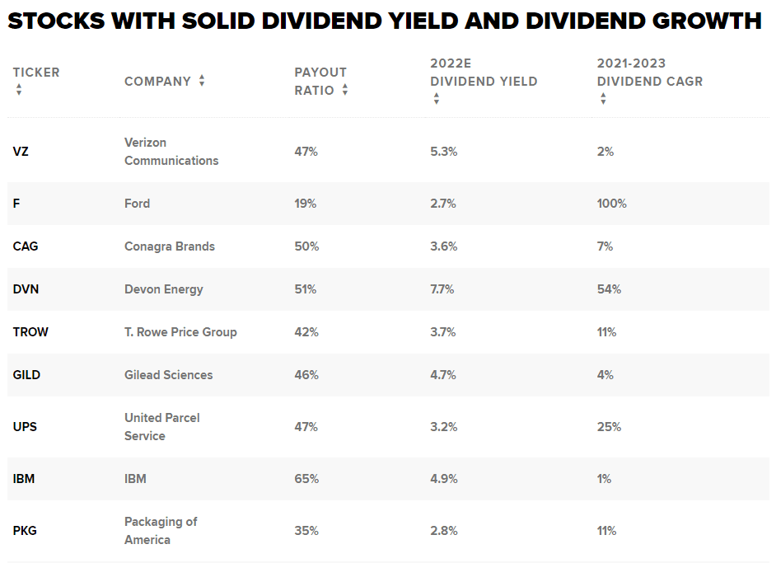Select the VZ ticker symbol
776x563 pixels.
[x=21, y=152]
